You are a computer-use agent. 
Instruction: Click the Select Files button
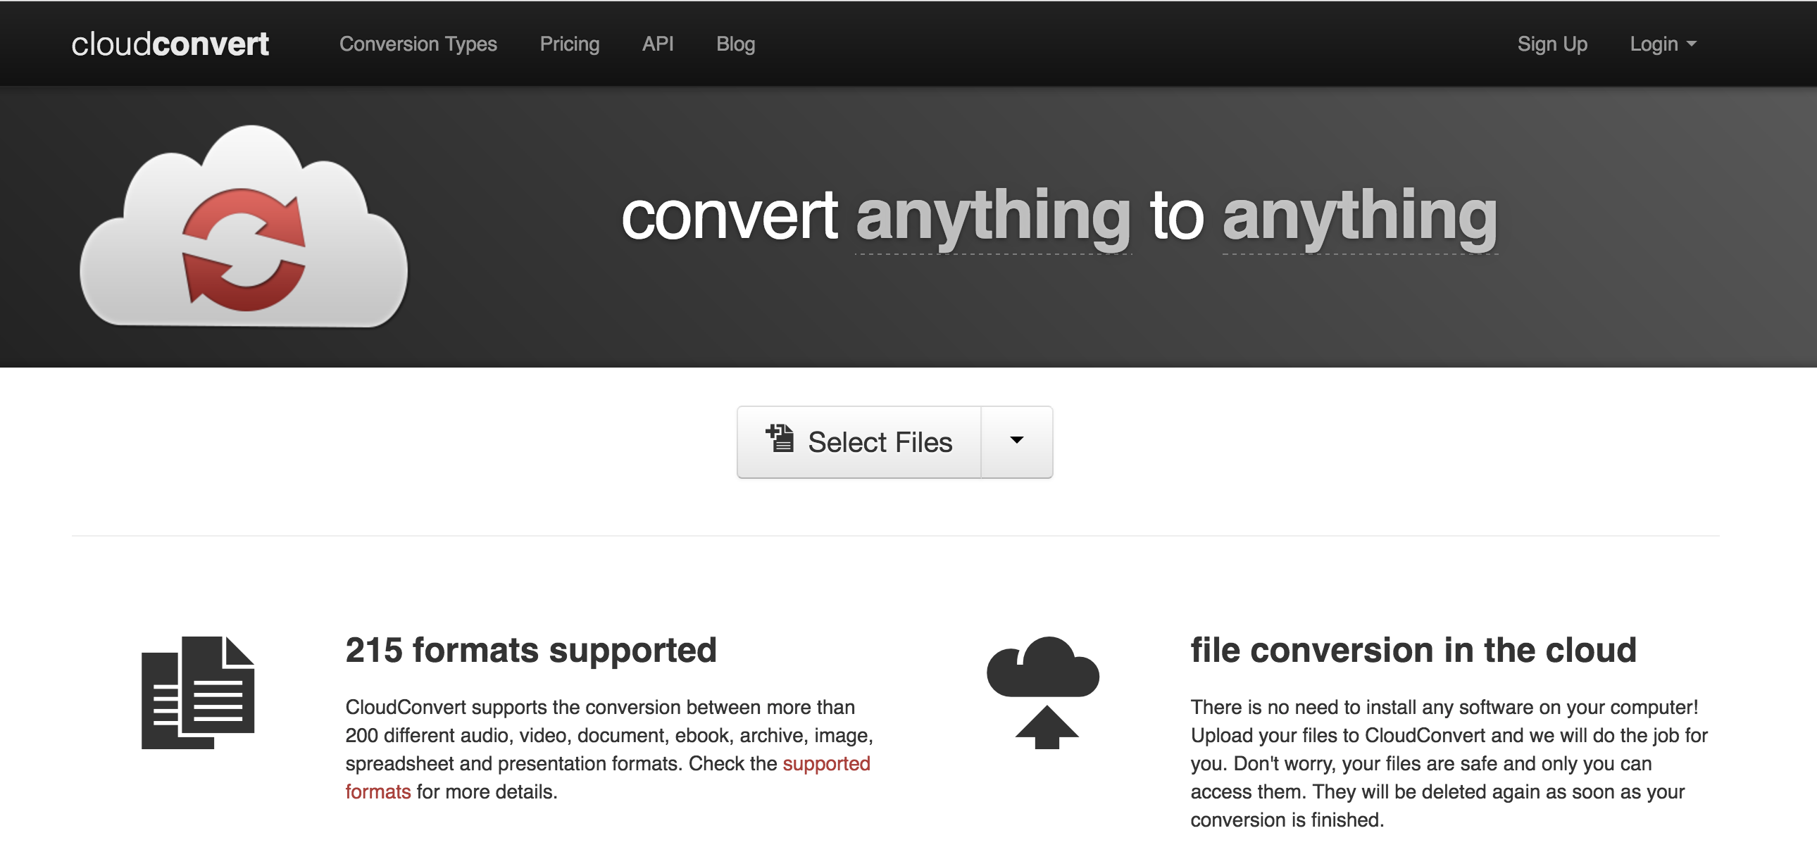pyautogui.click(x=859, y=442)
